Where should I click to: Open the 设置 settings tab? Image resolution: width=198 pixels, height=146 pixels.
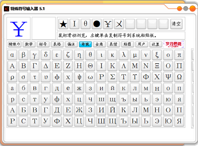[x=155, y=44]
